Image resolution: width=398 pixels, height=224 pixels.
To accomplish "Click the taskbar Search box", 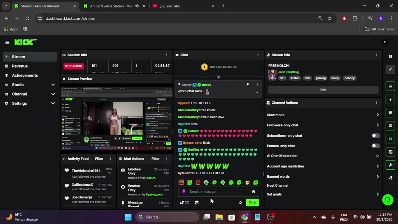I will [167, 217].
